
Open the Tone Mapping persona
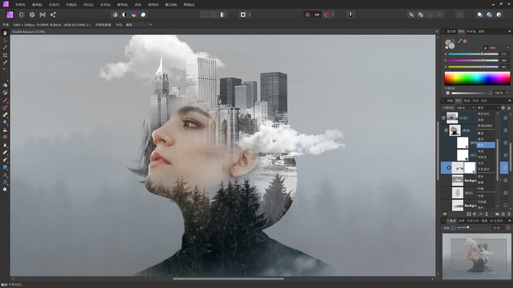[43, 15]
